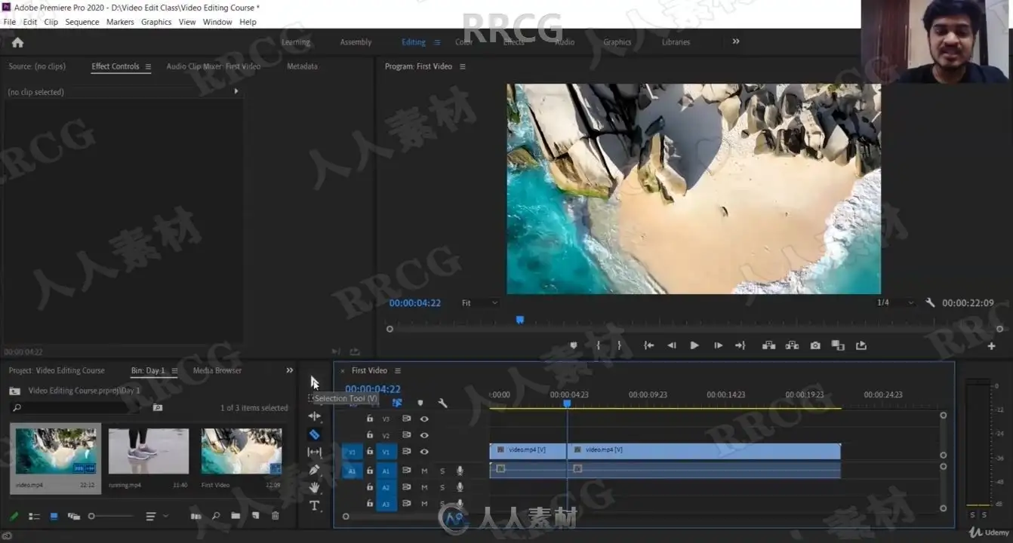1013x543 pixels.
Task: Hide track V1 with its eye icon
Action: (x=424, y=452)
